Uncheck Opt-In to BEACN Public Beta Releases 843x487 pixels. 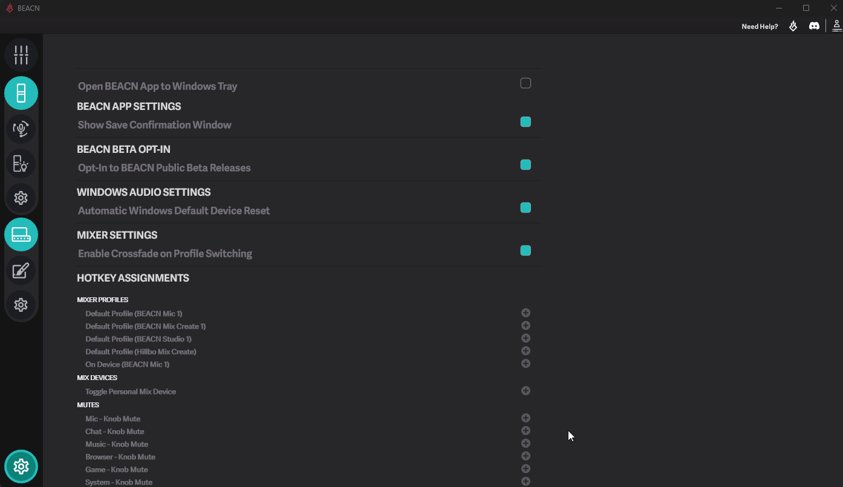pos(526,165)
